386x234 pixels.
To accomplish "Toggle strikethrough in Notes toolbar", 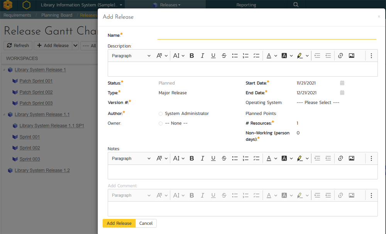I will coord(224,158).
